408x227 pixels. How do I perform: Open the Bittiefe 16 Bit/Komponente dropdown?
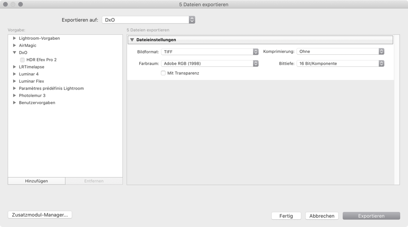pyautogui.click(x=340, y=63)
